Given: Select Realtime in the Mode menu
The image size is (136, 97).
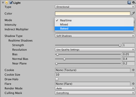Looking at the screenshot, I should click(94, 20).
